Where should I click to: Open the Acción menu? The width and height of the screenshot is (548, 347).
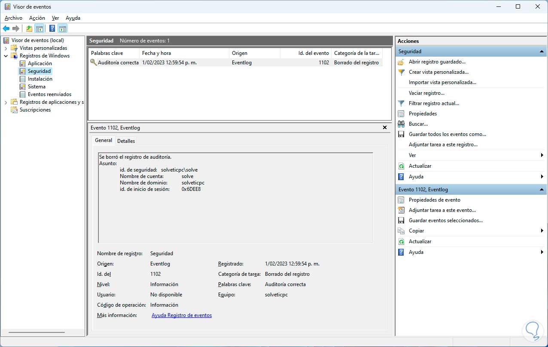tap(37, 18)
